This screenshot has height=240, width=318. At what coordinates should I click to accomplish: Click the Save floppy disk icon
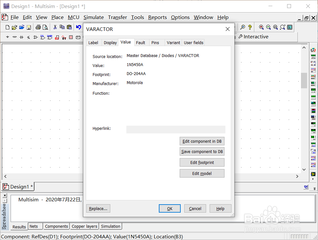tap(29, 27)
